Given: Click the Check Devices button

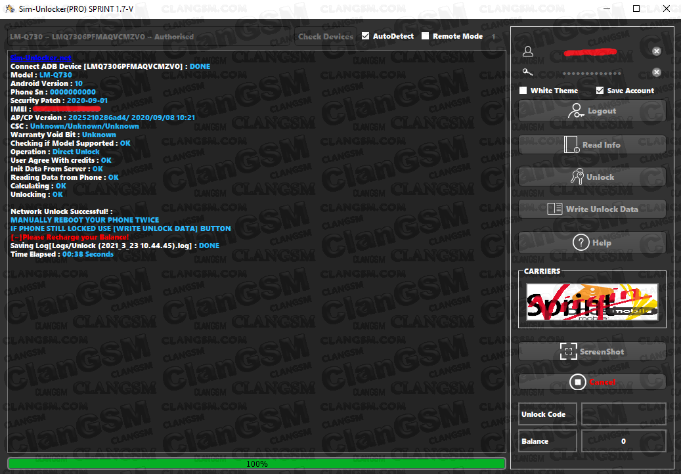Looking at the screenshot, I should tap(326, 37).
